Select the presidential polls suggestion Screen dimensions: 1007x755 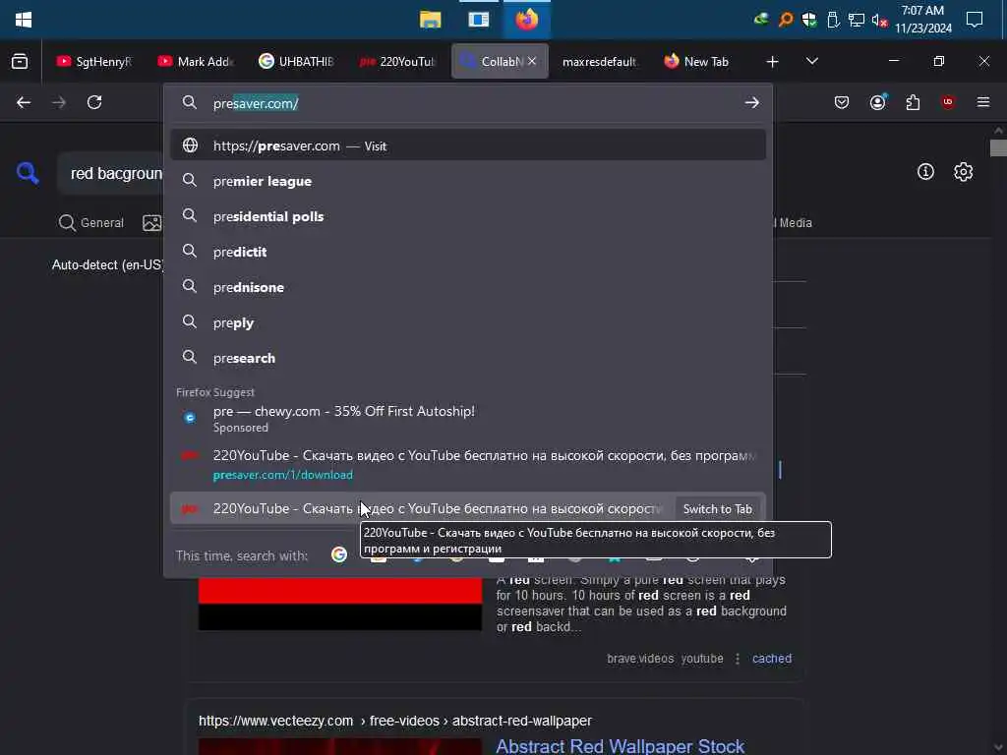[468, 216]
